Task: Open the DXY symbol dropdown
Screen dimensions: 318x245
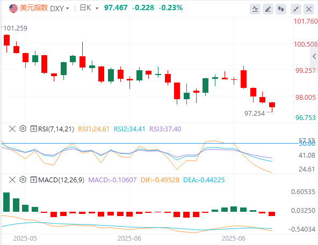Action: [x=60, y=9]
